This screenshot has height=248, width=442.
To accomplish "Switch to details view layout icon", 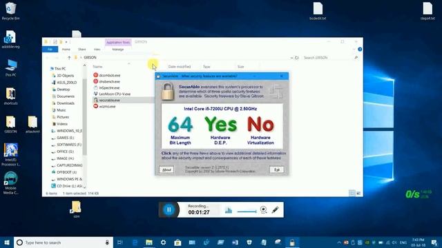I will (x=352, y=193).
